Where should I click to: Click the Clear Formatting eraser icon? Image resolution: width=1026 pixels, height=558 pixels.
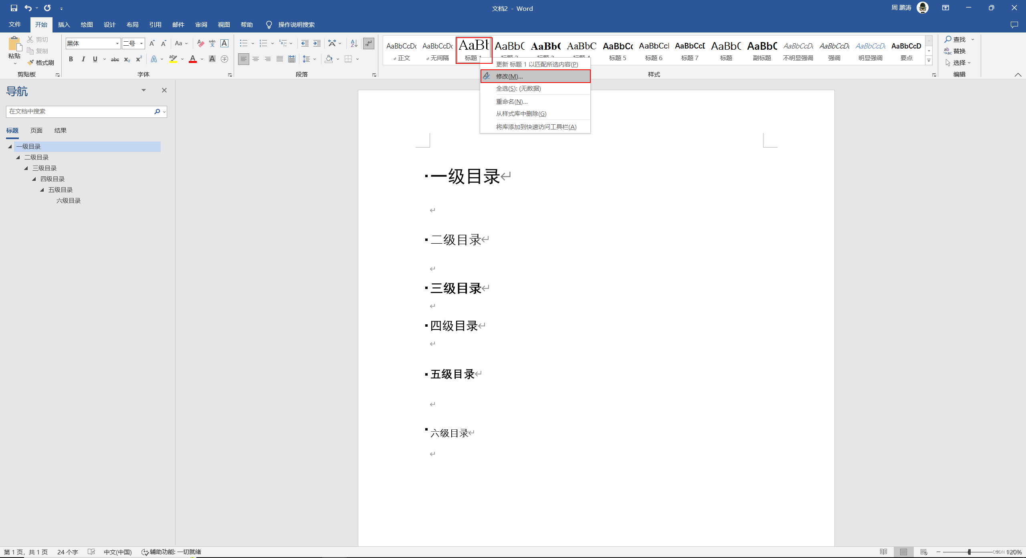click(x=200, y=43)
